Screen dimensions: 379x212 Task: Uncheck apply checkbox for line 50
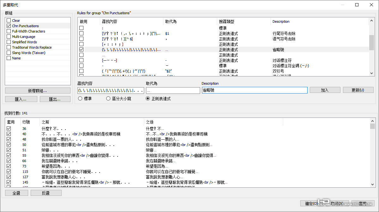(x=9, y=145)
